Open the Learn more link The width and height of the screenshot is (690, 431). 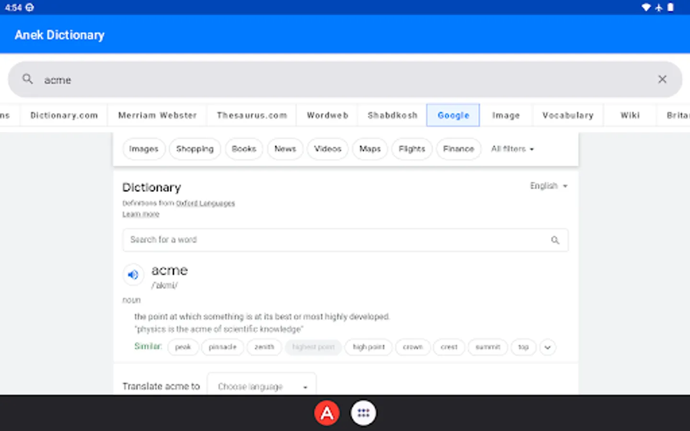[141, 214]
